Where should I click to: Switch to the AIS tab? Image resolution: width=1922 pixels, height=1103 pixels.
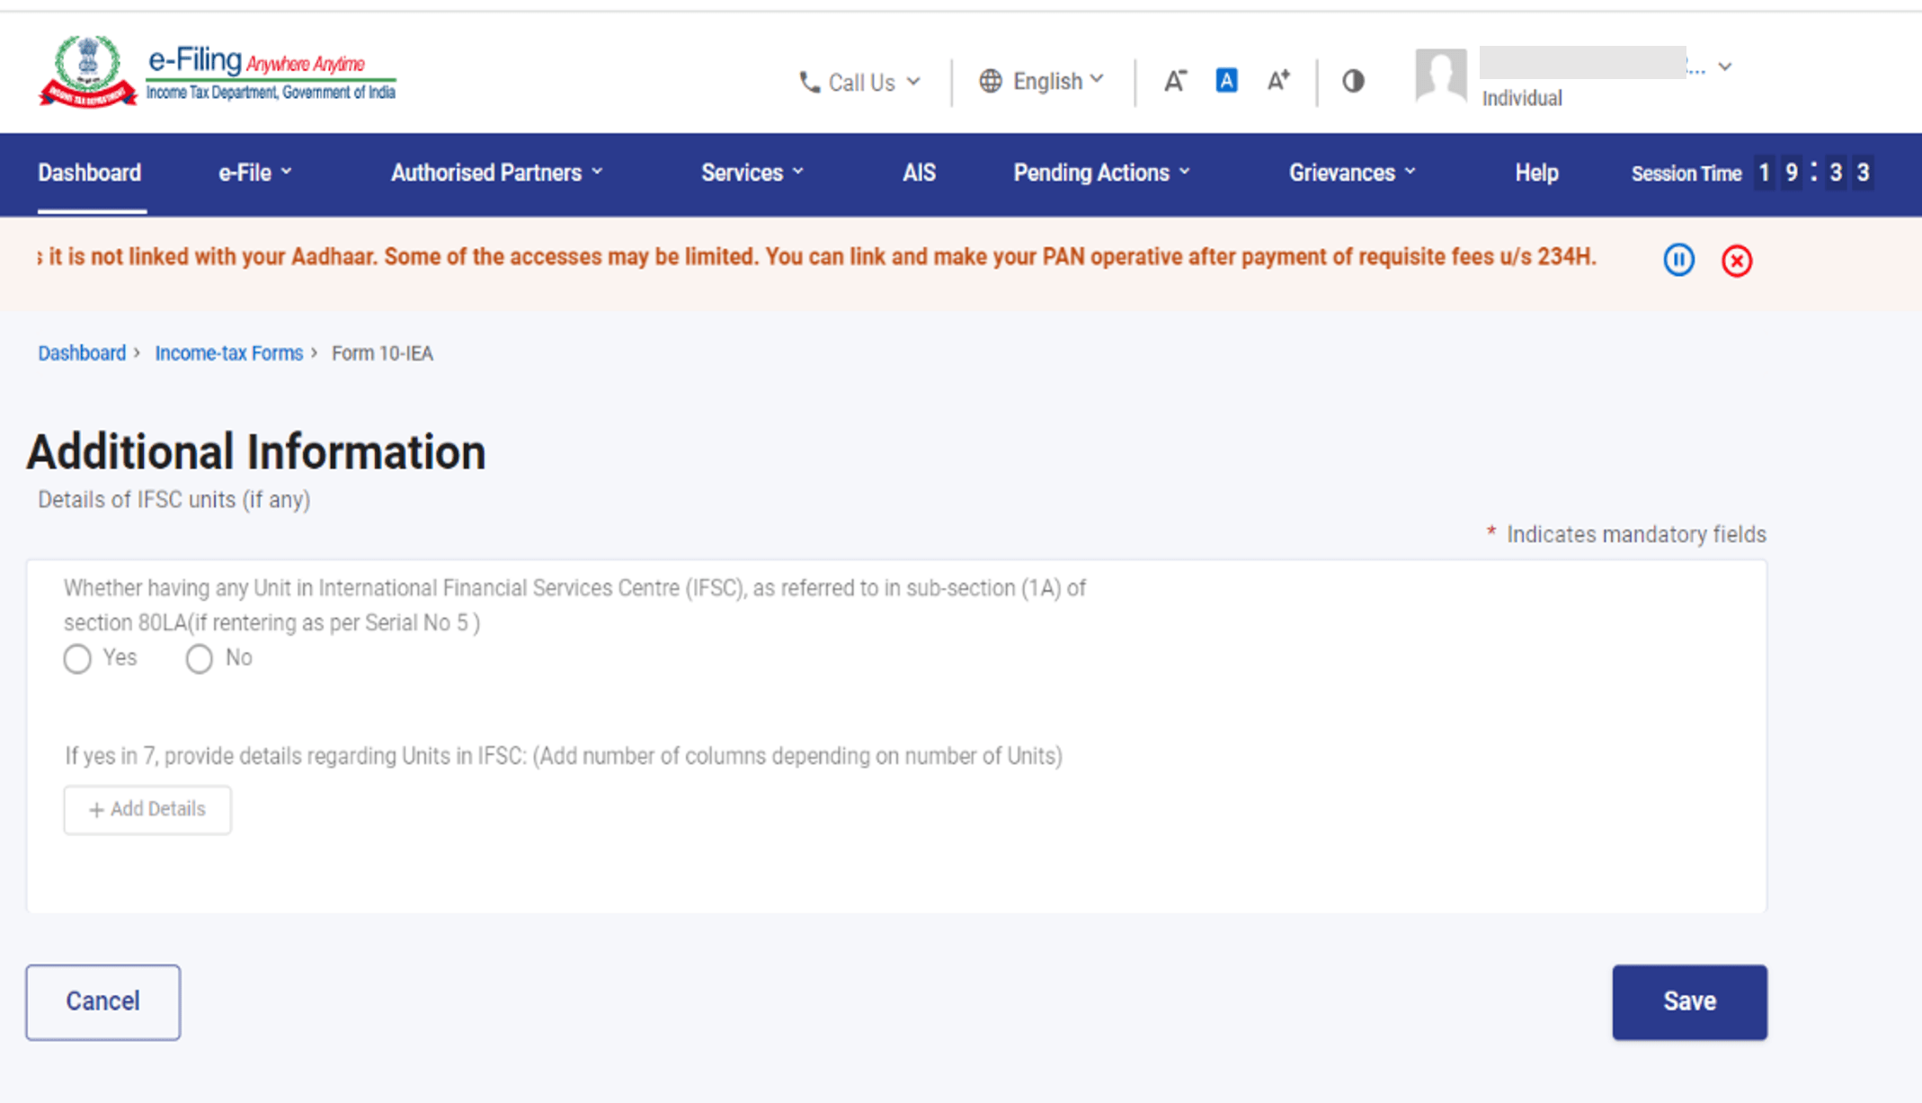pos(919,173)
